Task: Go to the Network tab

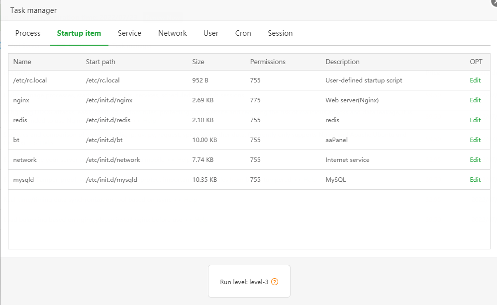Action: (173, 33)
